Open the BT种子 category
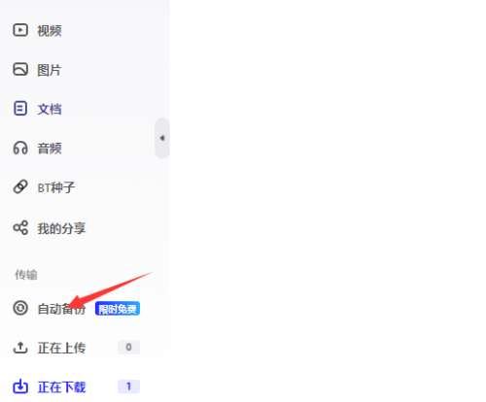486x402 pixels. point(56,187)
